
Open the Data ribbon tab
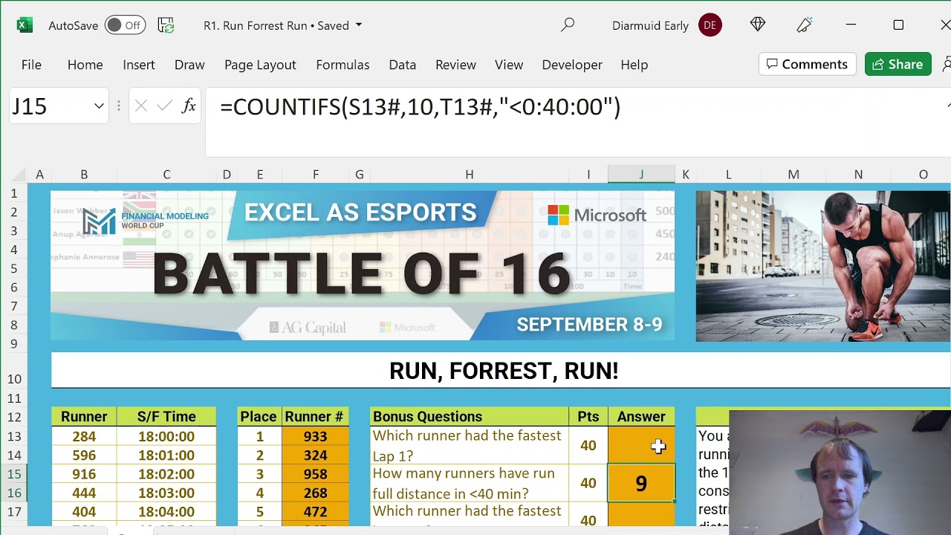pyautogui.click(x=403, y=65)
